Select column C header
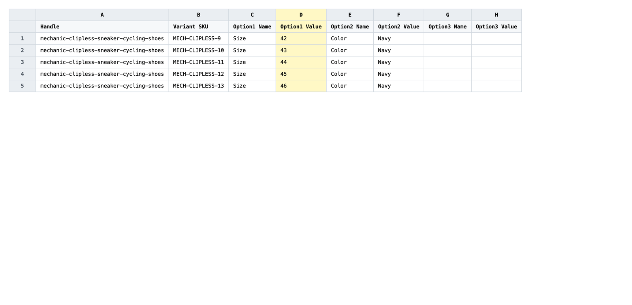Screen dimensions: 632x305 pos(252,15)
